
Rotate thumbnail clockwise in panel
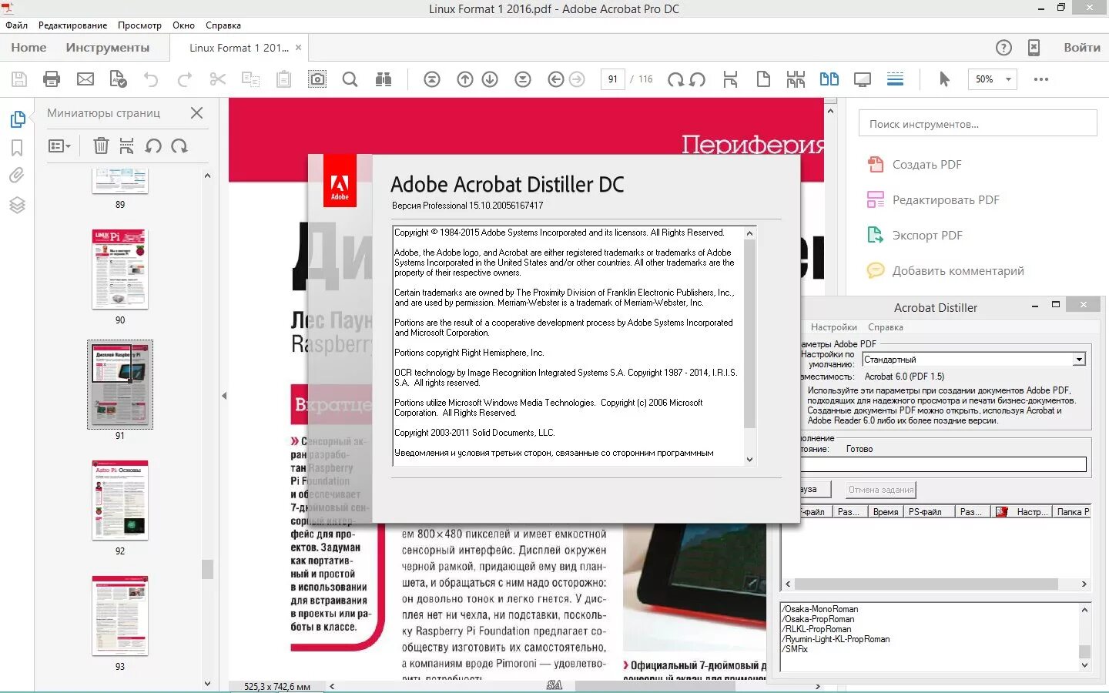tap(179, 146)
